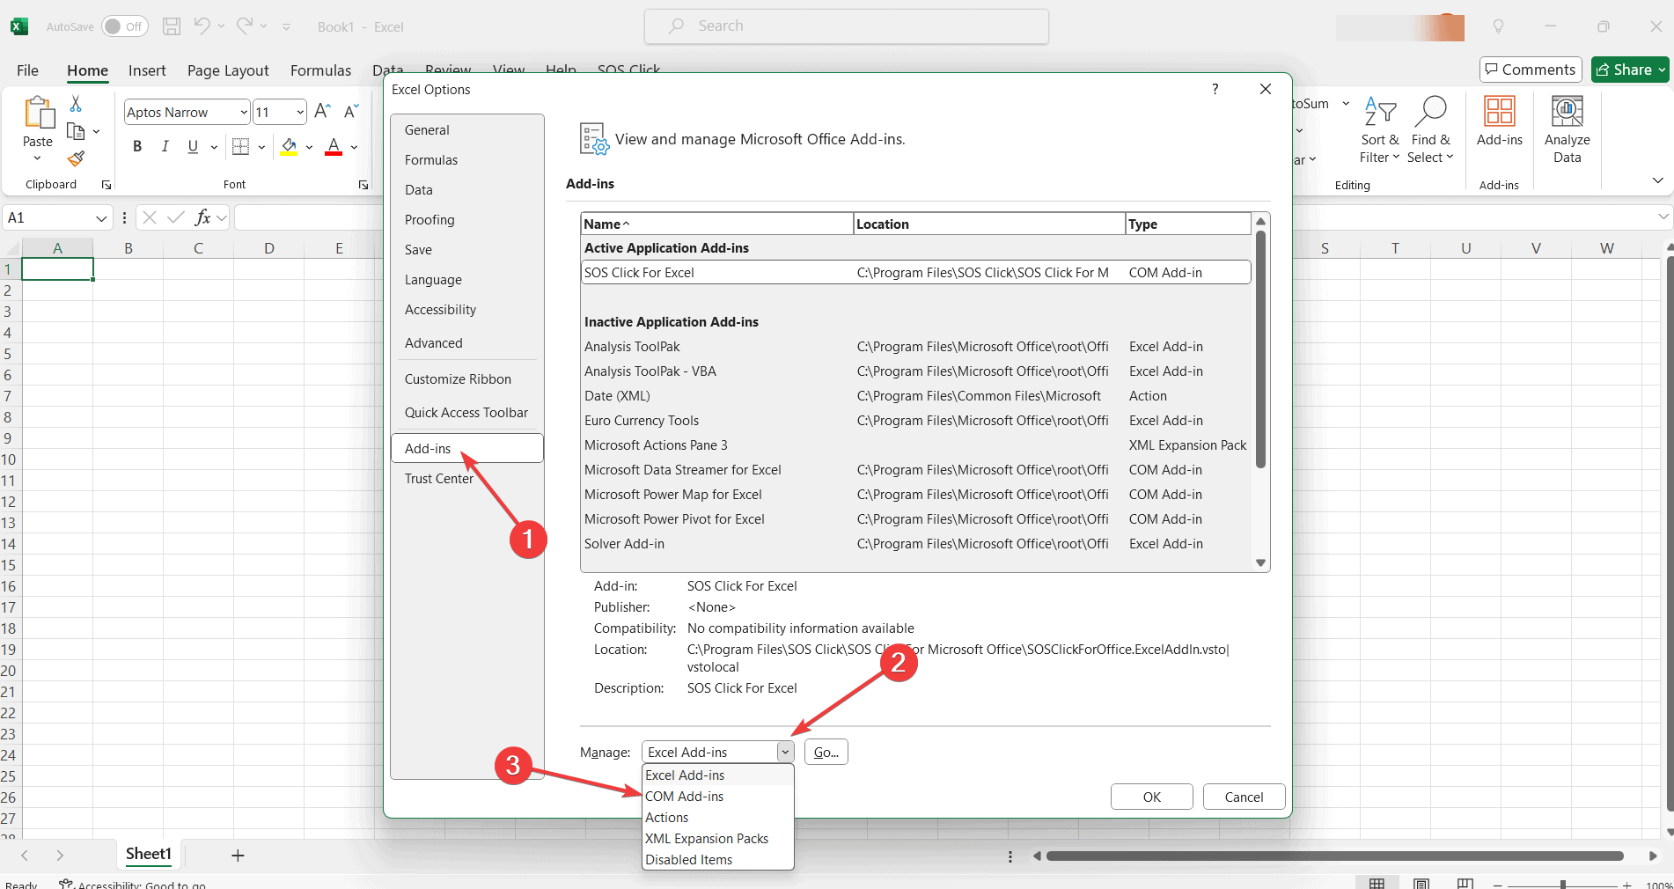The image size is (1674, 889).
Task: Select the Advanced options category
Action: tap(466, 343)
